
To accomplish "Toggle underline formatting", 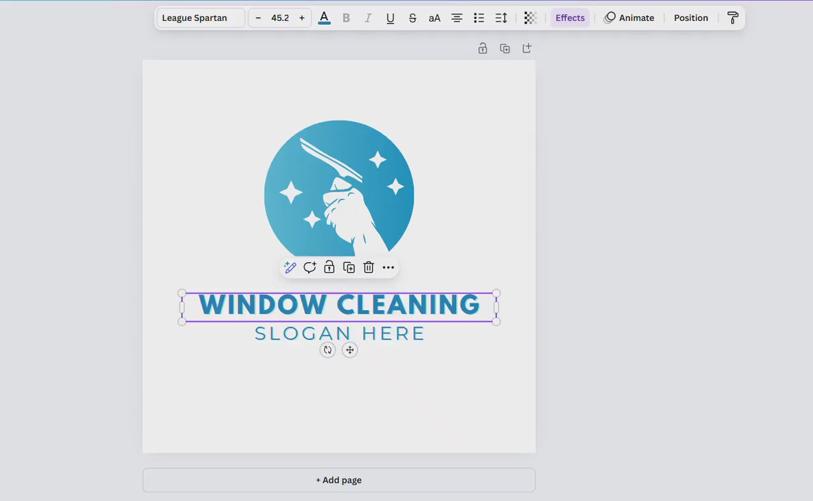I will [390, 18].
